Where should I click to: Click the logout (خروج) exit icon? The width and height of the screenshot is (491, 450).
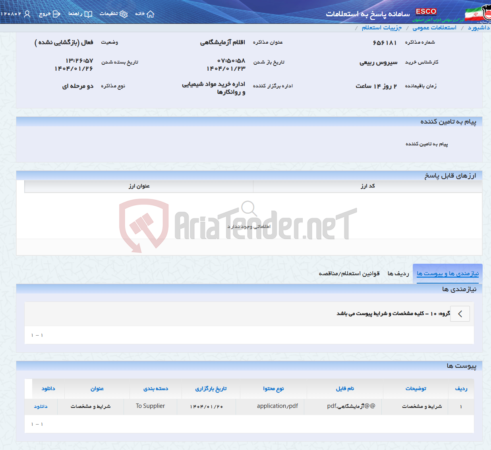coord(56,14)
